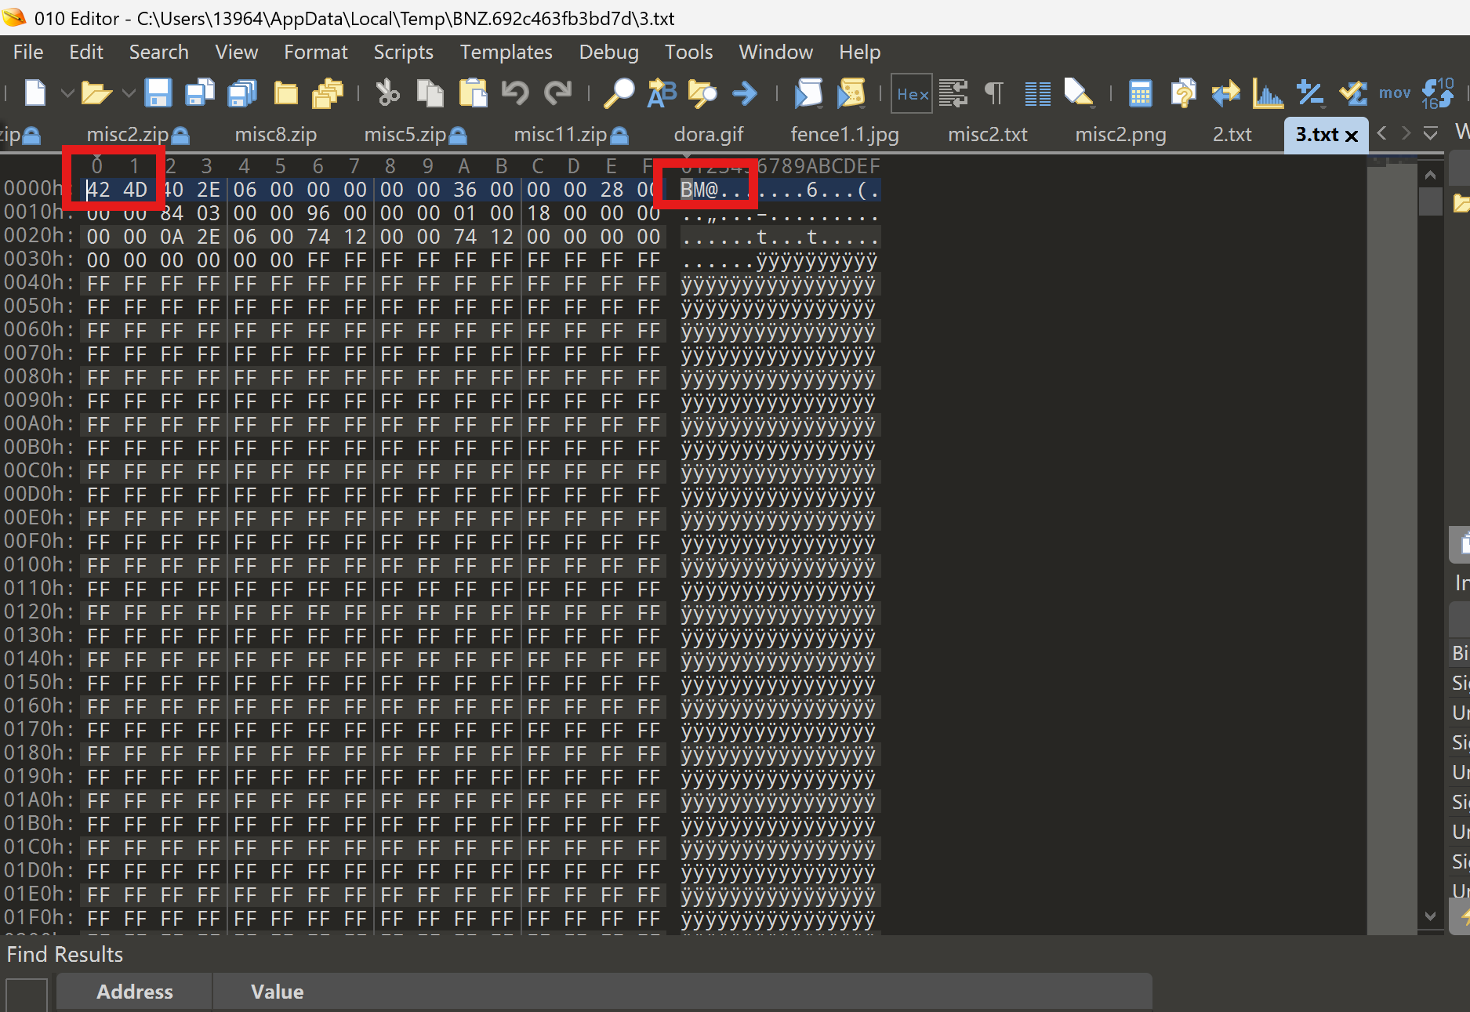Open the Replace tool
1470x1012 pixels.
click(x=662, y=93)
